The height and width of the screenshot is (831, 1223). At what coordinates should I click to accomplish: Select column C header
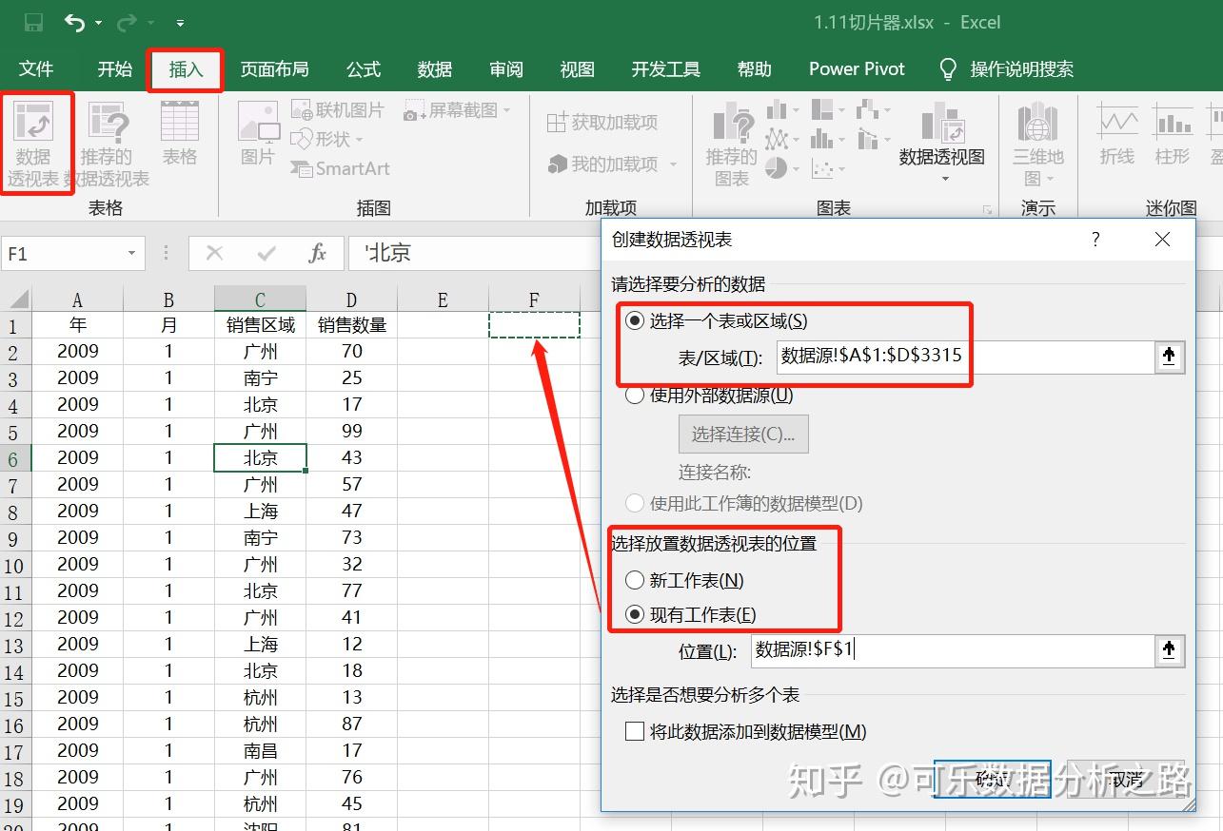click(260, 300)
